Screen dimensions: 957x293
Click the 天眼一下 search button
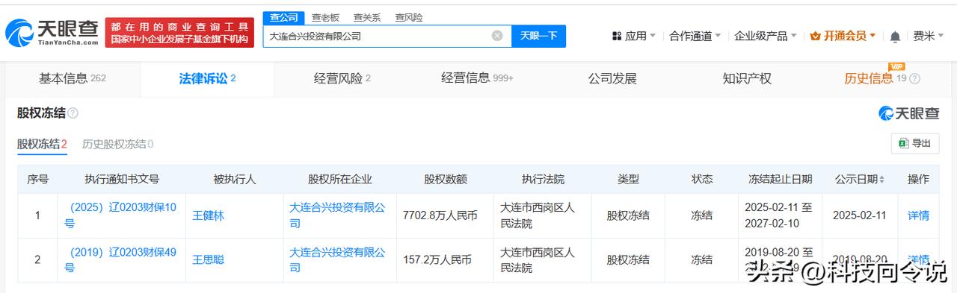(538, 36)
